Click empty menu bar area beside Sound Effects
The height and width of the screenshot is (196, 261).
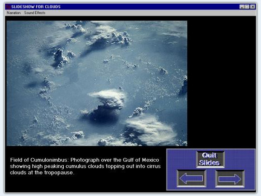(142, 13)
